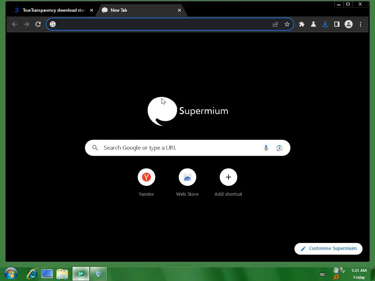Screen dimensions: 375x281
Task: Click the orange magnifier tray icon
Action: tap(336, 277)
